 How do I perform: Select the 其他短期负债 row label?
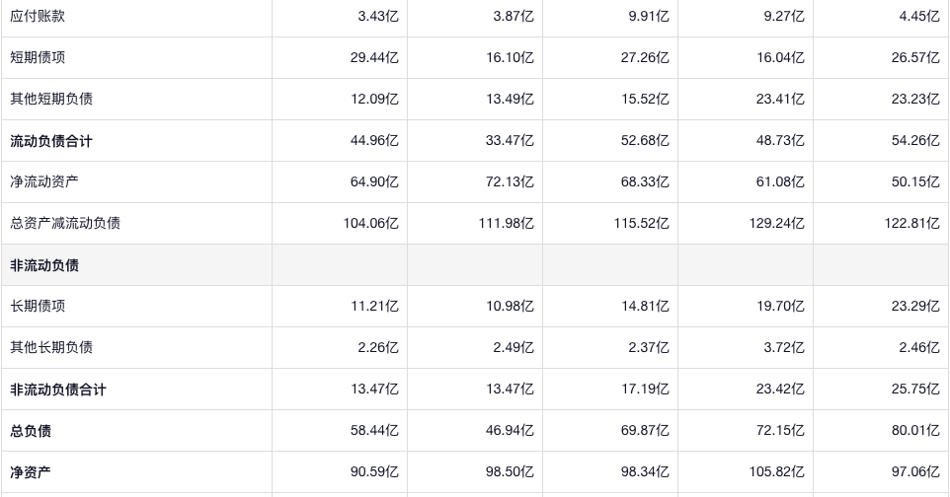point(51,100)
